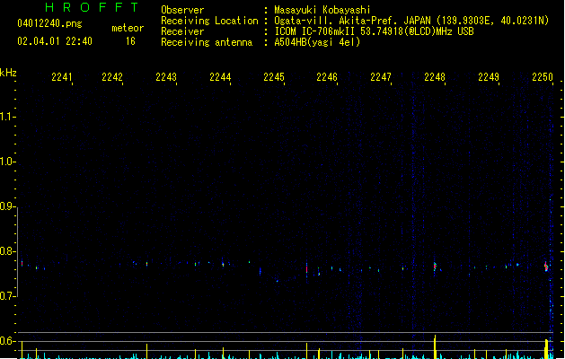Click the meteor label
Viewport: 565px width, 359px height.
pos(128,28)
